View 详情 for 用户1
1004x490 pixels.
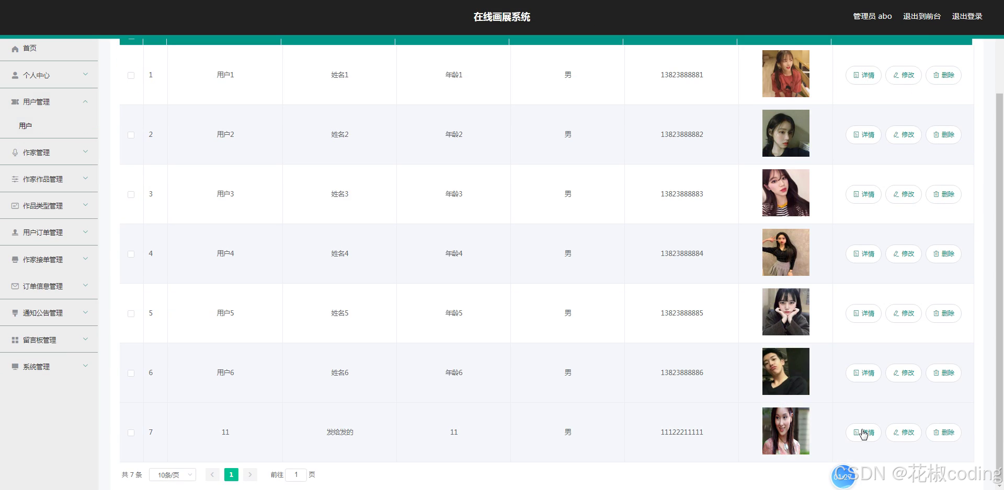pyautogui.click(x=863, y=75)
